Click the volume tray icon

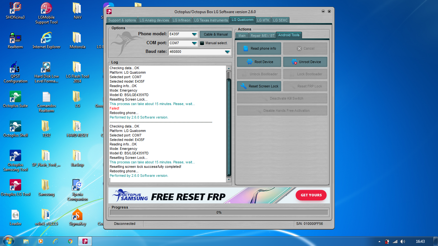coord(403,242)
